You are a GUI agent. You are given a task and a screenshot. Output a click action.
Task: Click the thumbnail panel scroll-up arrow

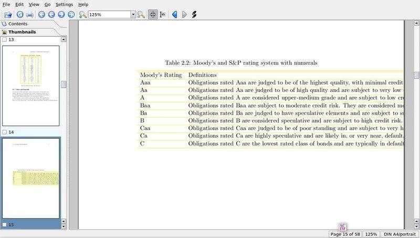pos(64,39)
